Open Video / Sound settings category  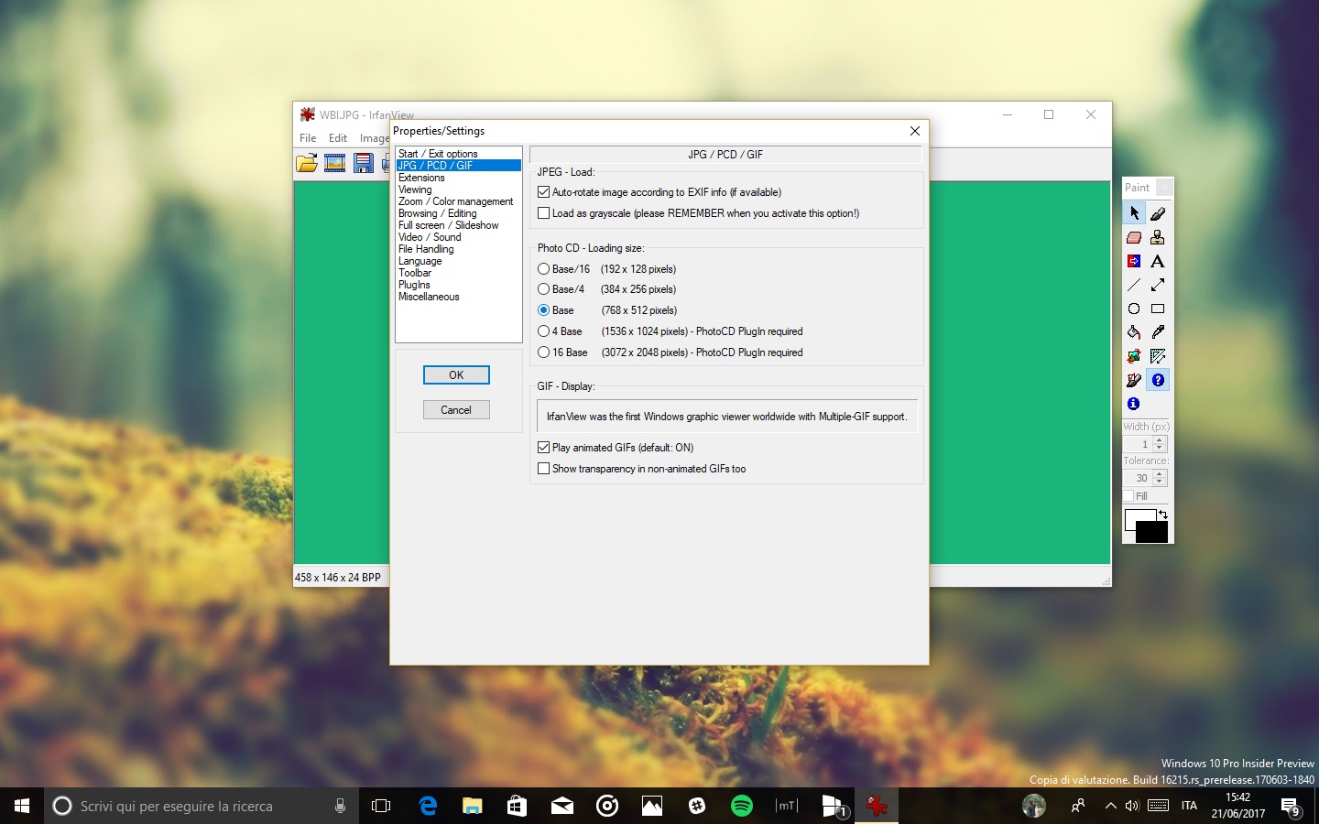[430, 237]
